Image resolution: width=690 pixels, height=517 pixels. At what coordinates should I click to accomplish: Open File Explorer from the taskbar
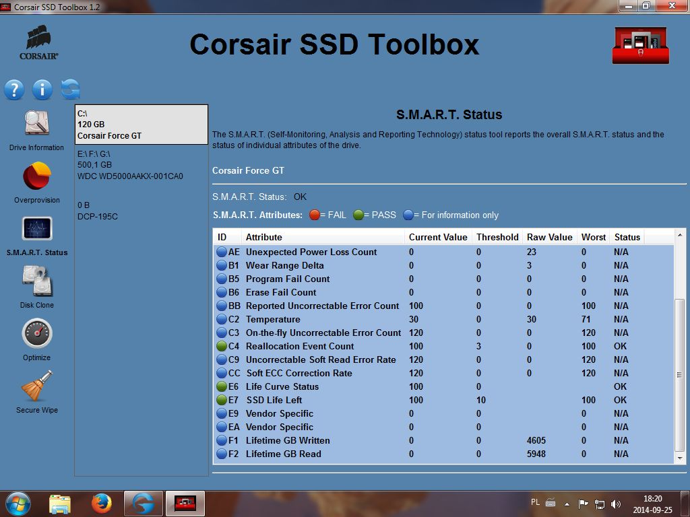tap(60, 504)
